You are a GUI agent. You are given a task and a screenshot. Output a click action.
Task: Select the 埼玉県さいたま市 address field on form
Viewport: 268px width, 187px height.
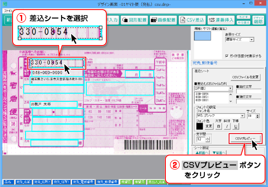pyautogui.click(x=57, y=81)
